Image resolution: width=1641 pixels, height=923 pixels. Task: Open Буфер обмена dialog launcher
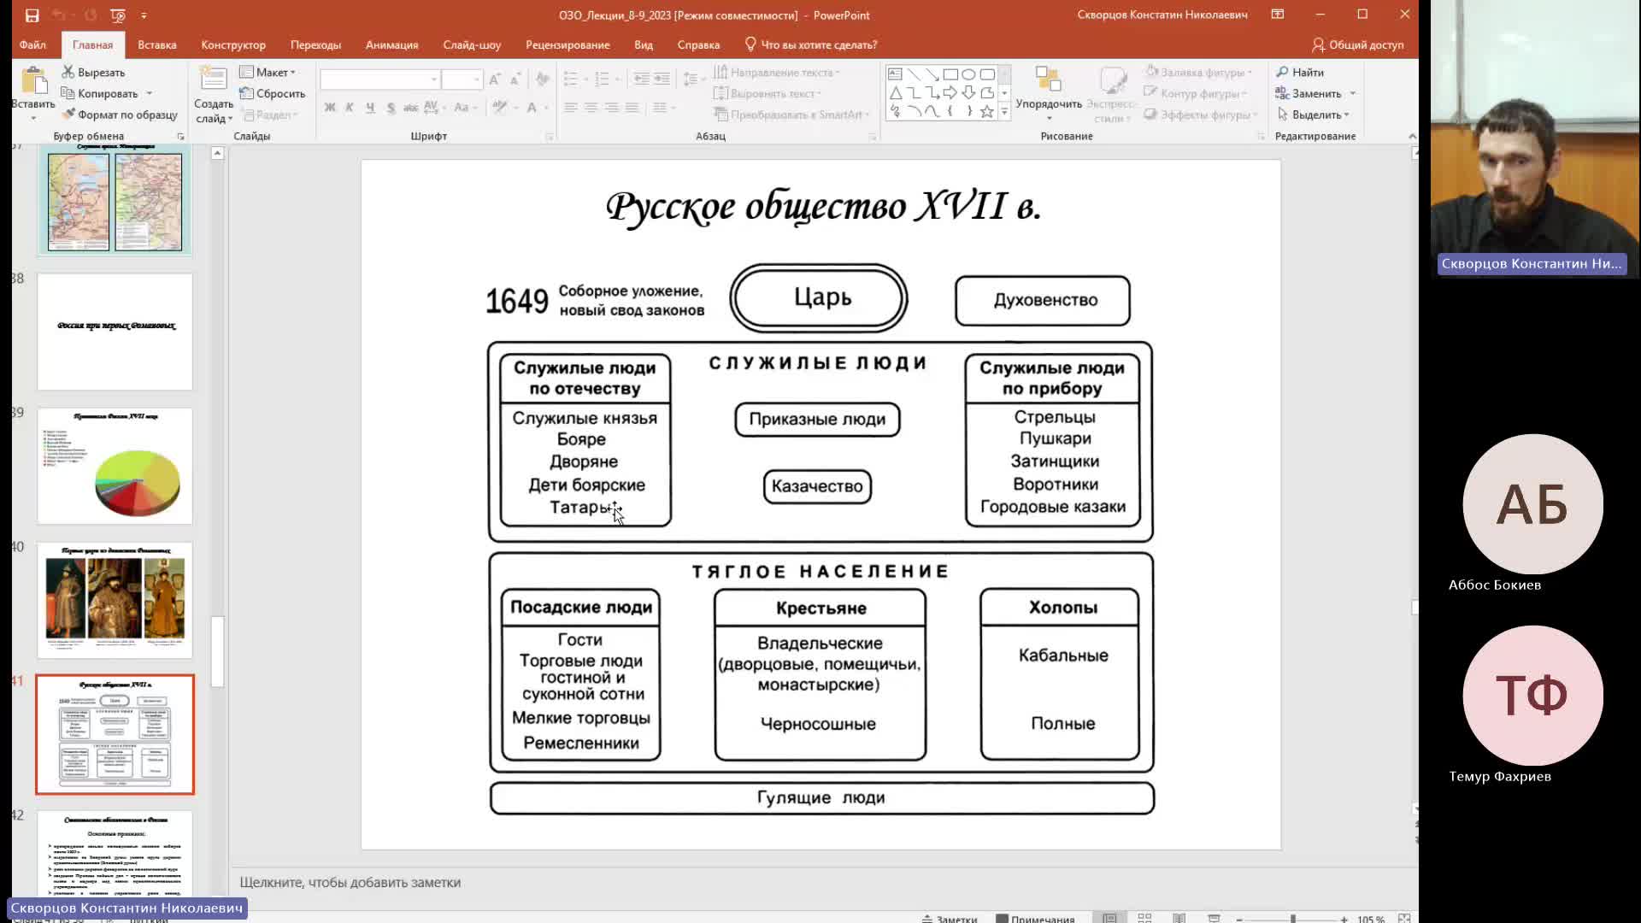click(180, 137)
